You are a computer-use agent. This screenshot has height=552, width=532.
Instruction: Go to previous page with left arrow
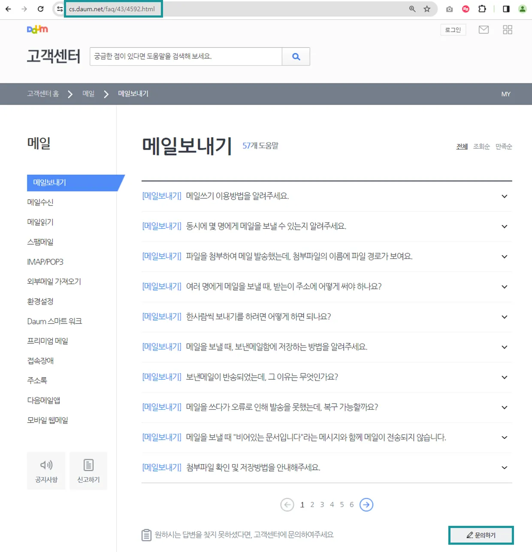click(287, 505)
